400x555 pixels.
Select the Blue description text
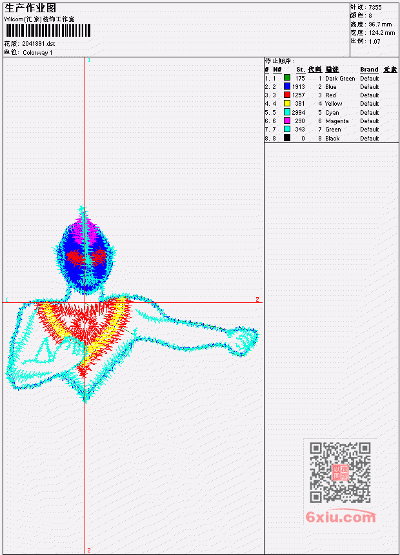click(x=331, y=87)
